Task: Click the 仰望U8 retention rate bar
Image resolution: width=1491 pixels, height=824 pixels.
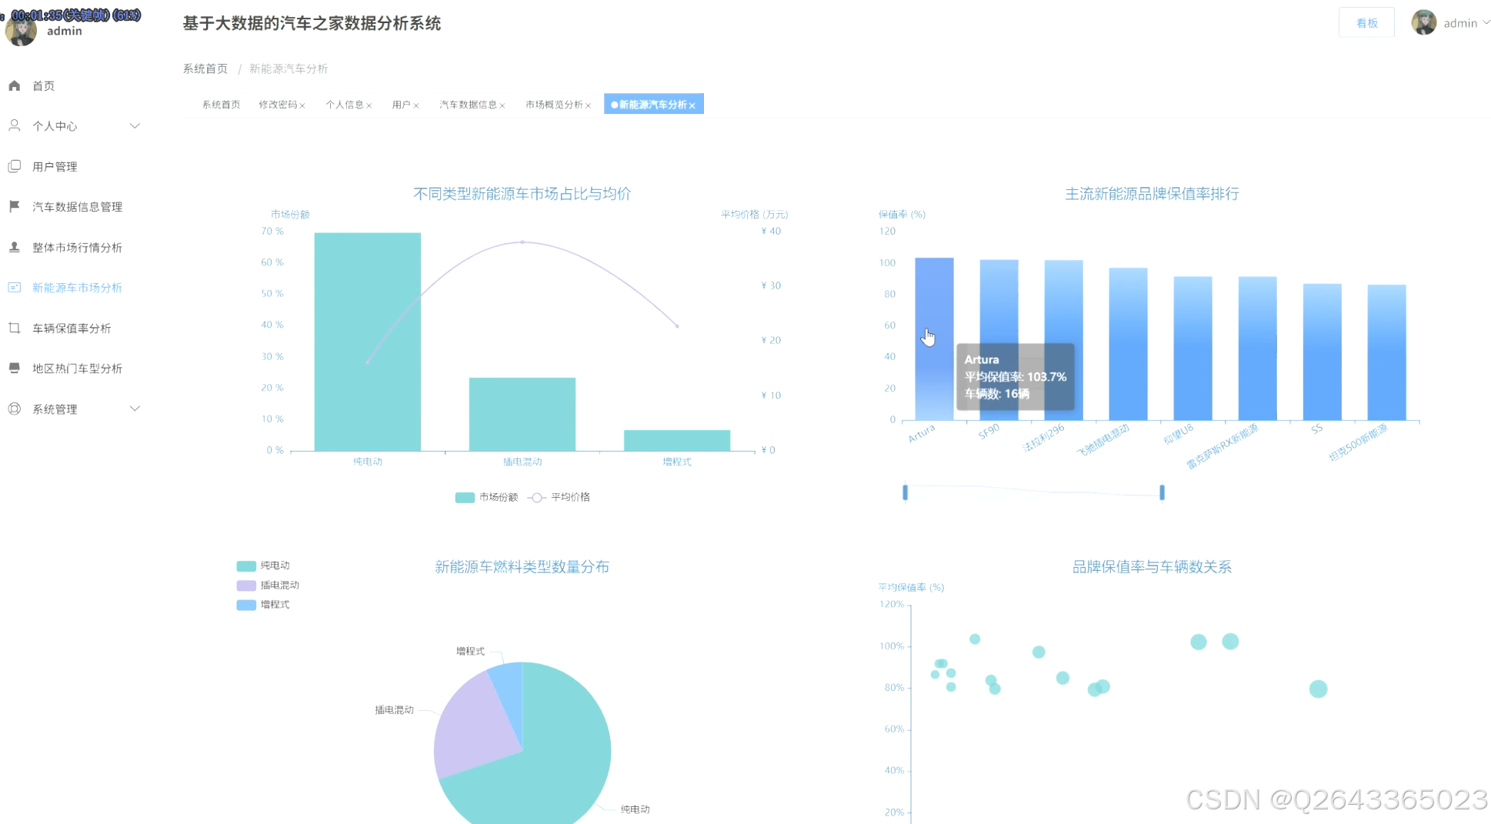Action: coord(1192,349)
